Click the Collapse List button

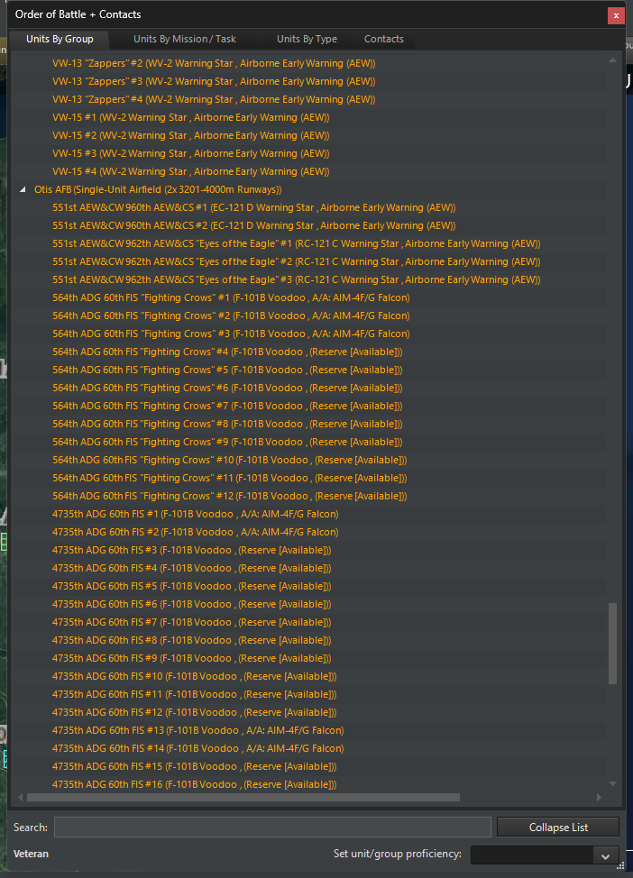558,827
